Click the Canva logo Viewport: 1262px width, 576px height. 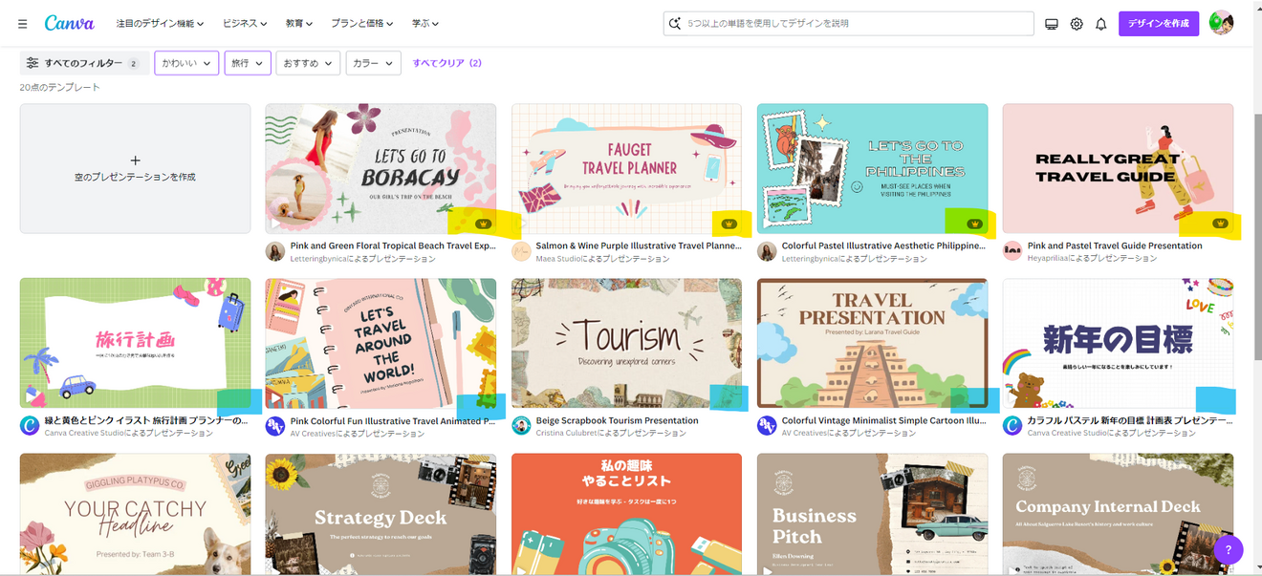pos(70,23)
